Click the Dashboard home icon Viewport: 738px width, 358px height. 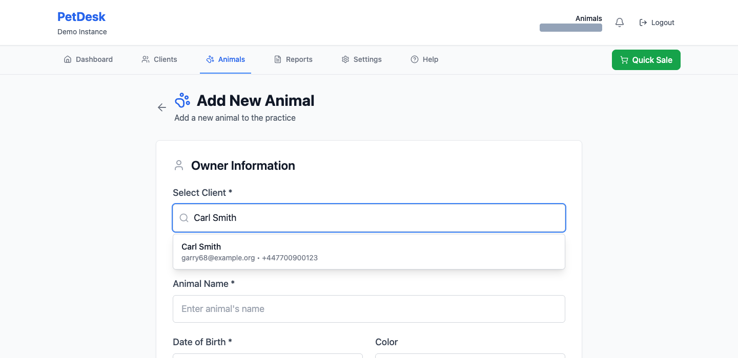tap(68, 59)
